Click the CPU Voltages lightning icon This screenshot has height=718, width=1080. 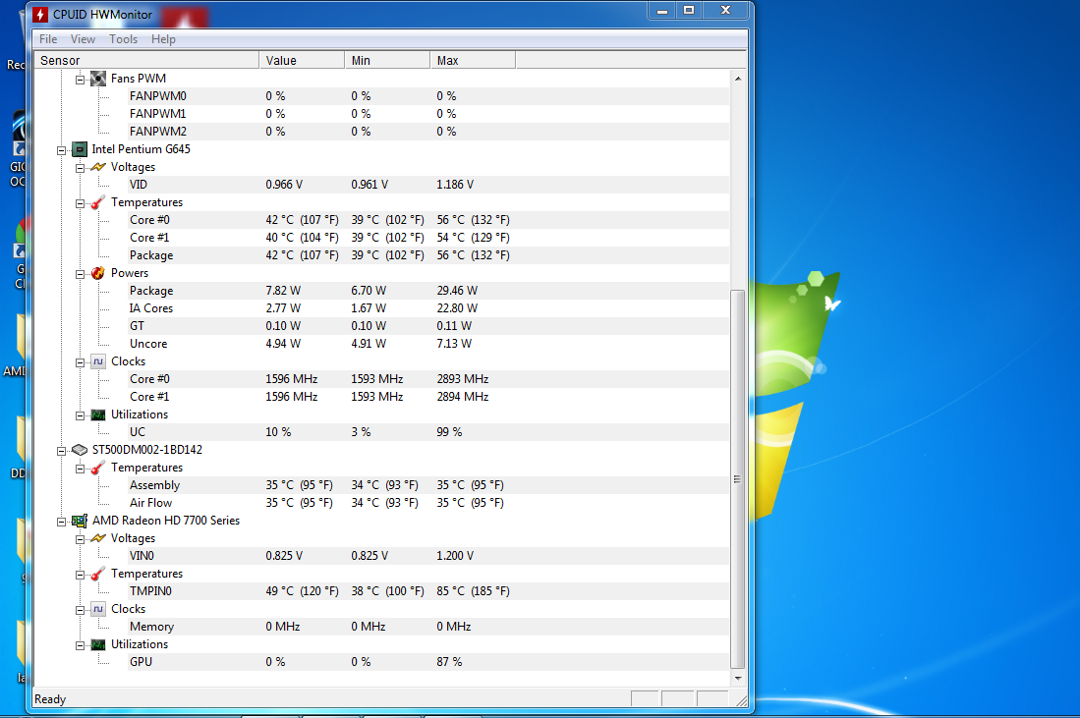coord(98,167)
